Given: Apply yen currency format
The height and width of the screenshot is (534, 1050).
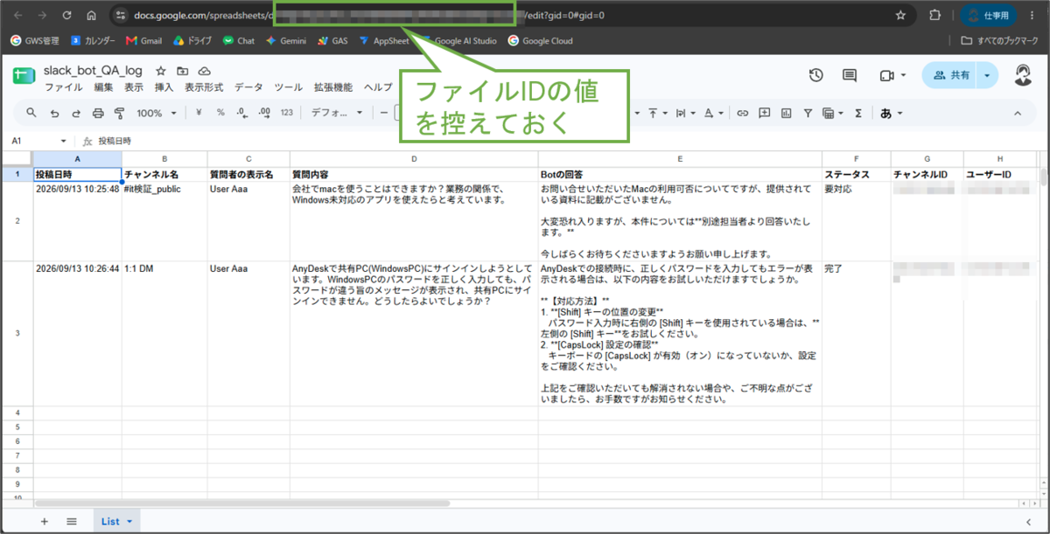Looking at the screenshot, I should pyautogui.click(x=199, y=113).
